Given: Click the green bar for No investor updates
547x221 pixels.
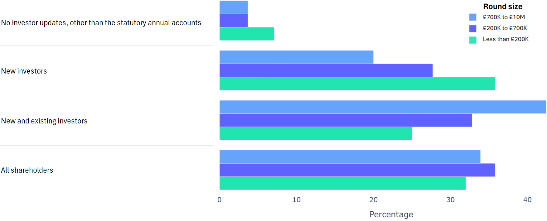Looking at the screenshot, I should click(x=247, y=34).
